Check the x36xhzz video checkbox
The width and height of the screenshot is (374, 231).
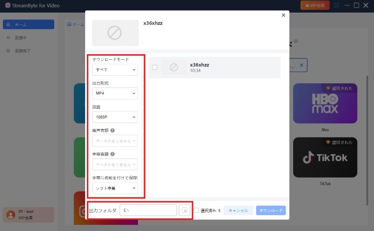coord(155,67)
